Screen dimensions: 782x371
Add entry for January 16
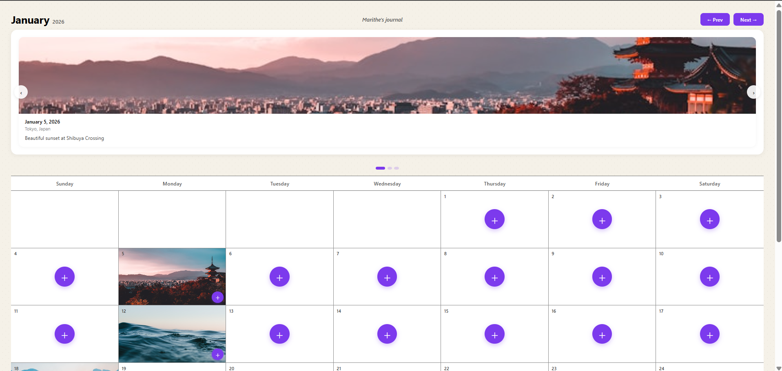602,334
